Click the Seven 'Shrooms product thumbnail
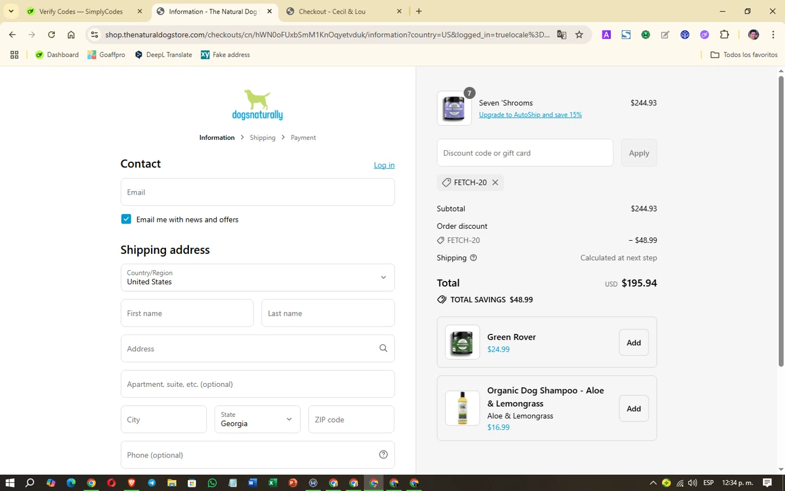Viewport: 785px width, 491px height. pyautogui.click(x=454, y=108)
